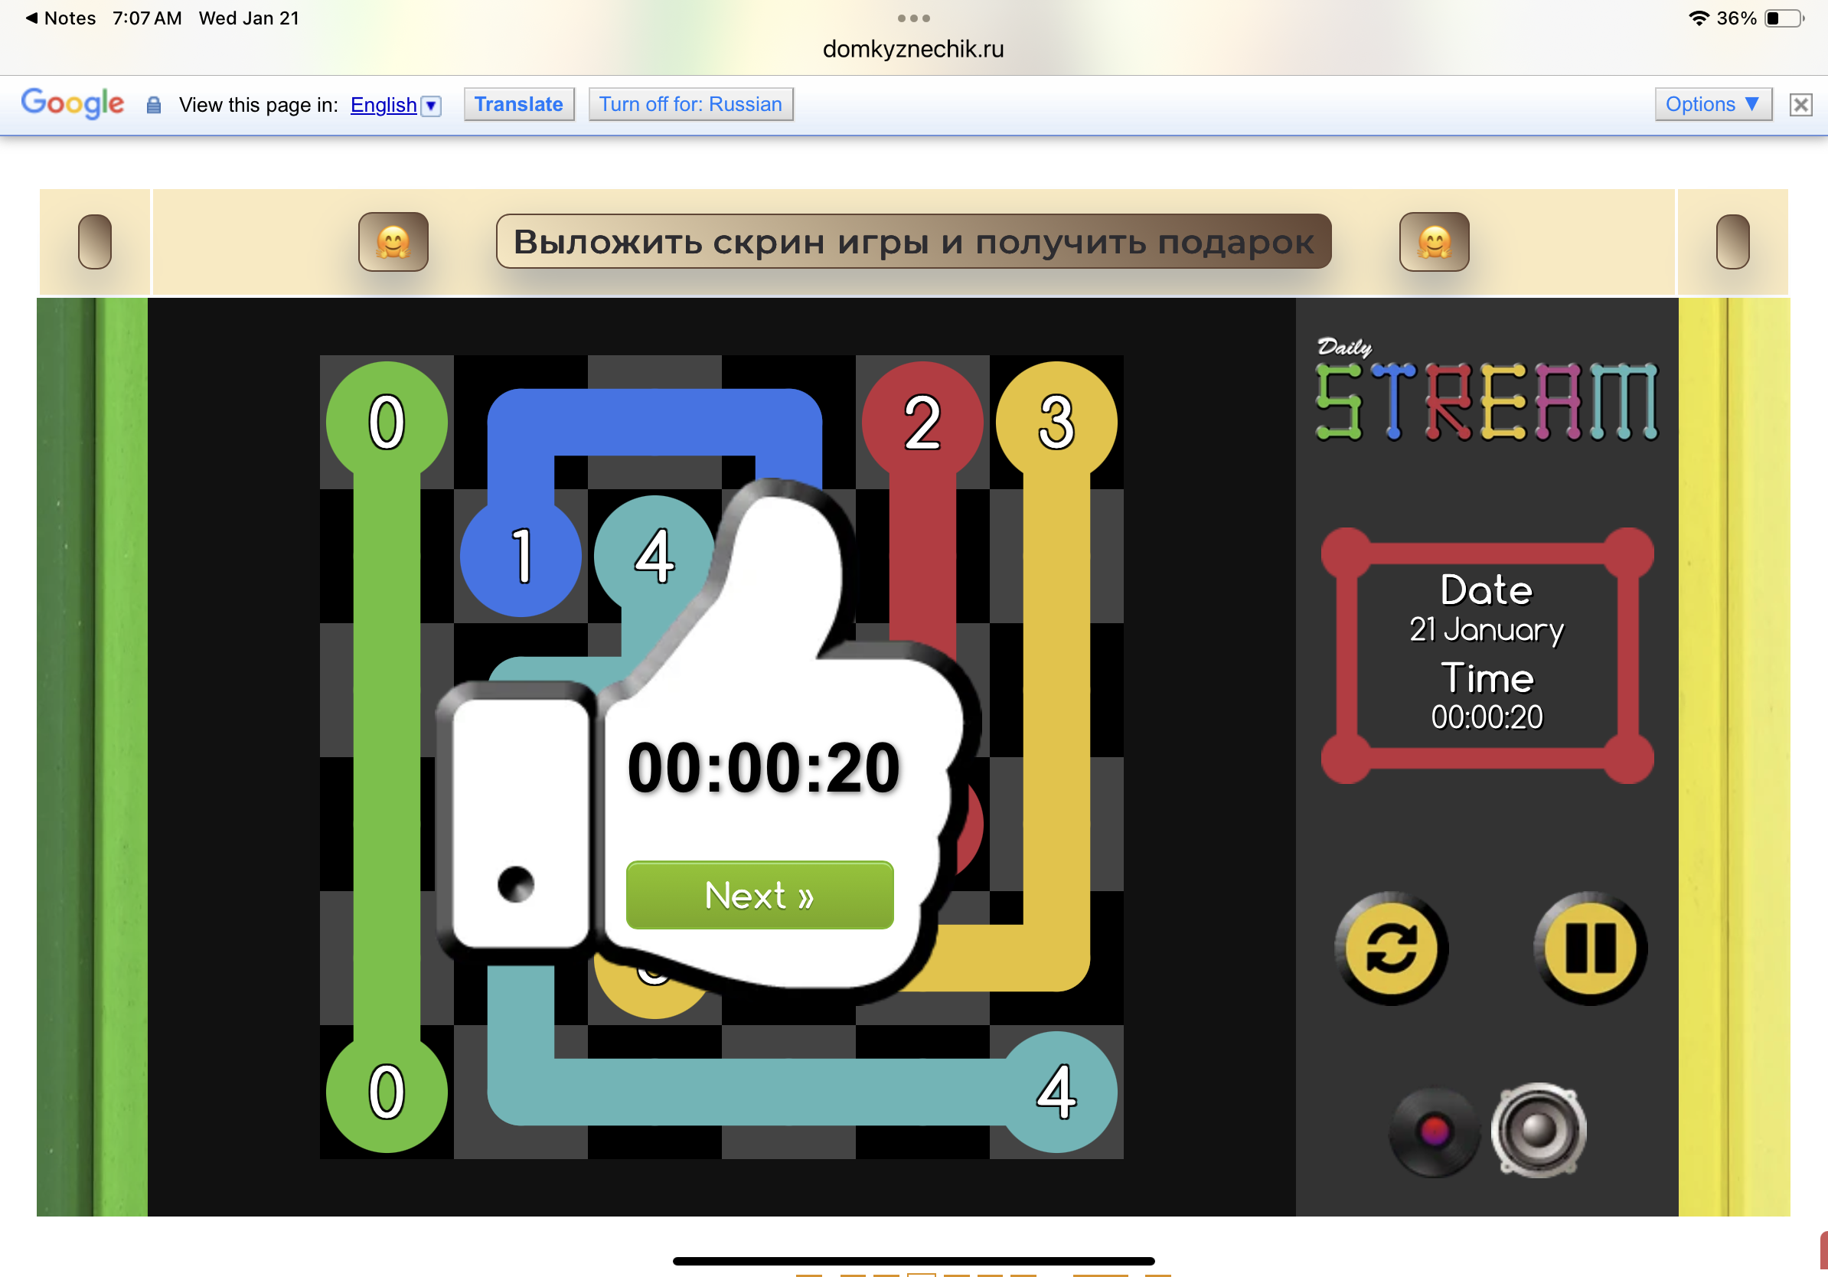Open the English language dropdown arrow

[431, 105]
